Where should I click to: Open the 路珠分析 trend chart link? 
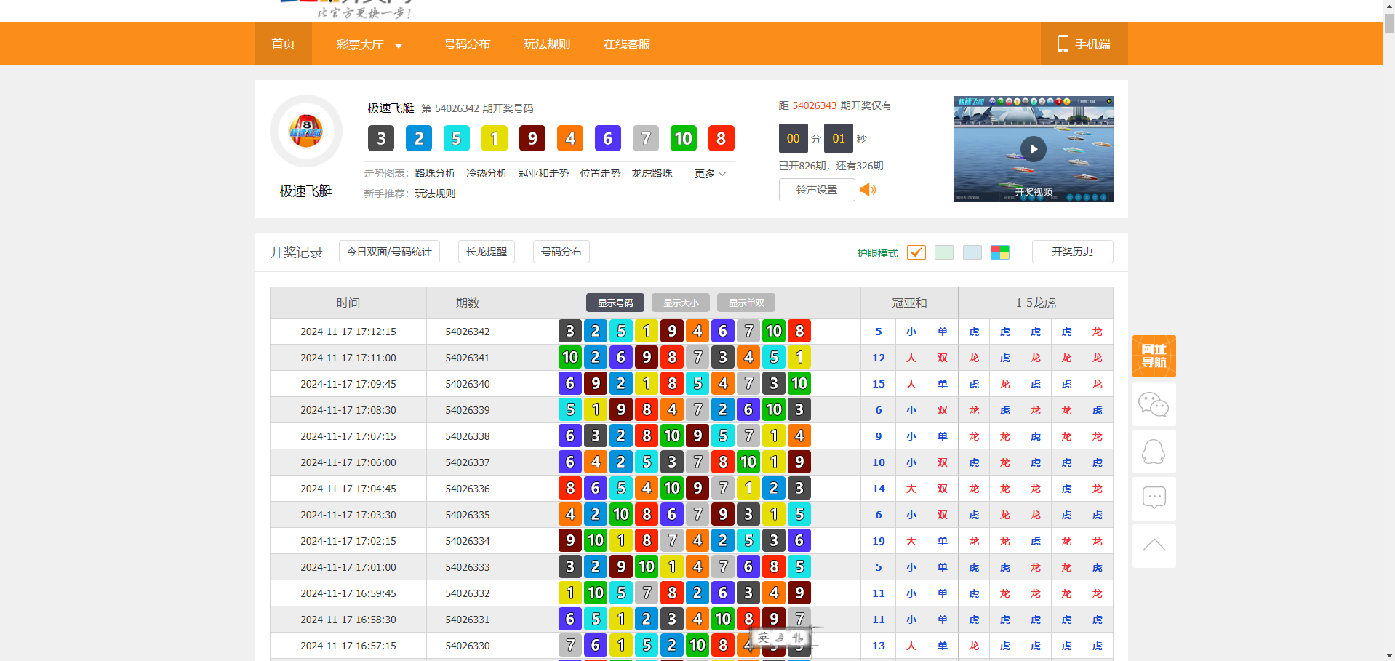pos(435,173)
